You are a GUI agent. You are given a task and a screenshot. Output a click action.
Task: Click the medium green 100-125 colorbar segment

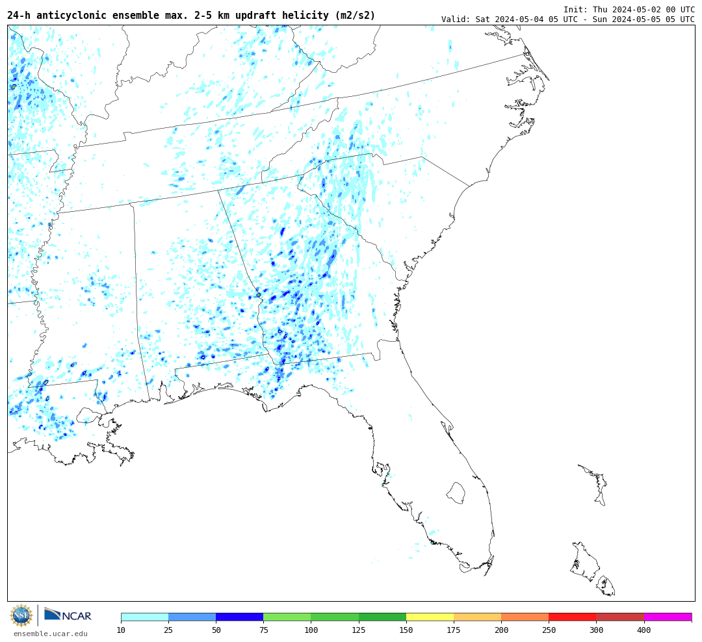tap(335, 617)
